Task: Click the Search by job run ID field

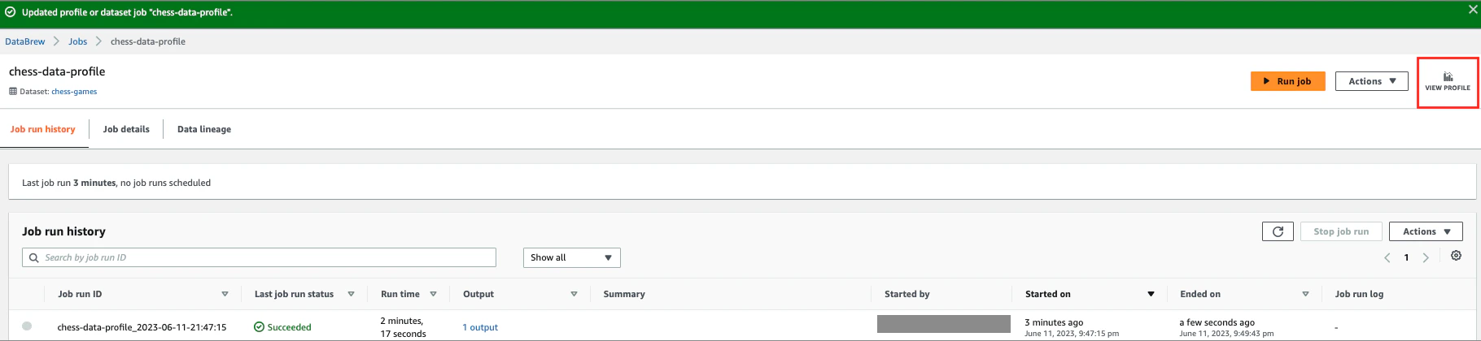Action: coord(259,257)
